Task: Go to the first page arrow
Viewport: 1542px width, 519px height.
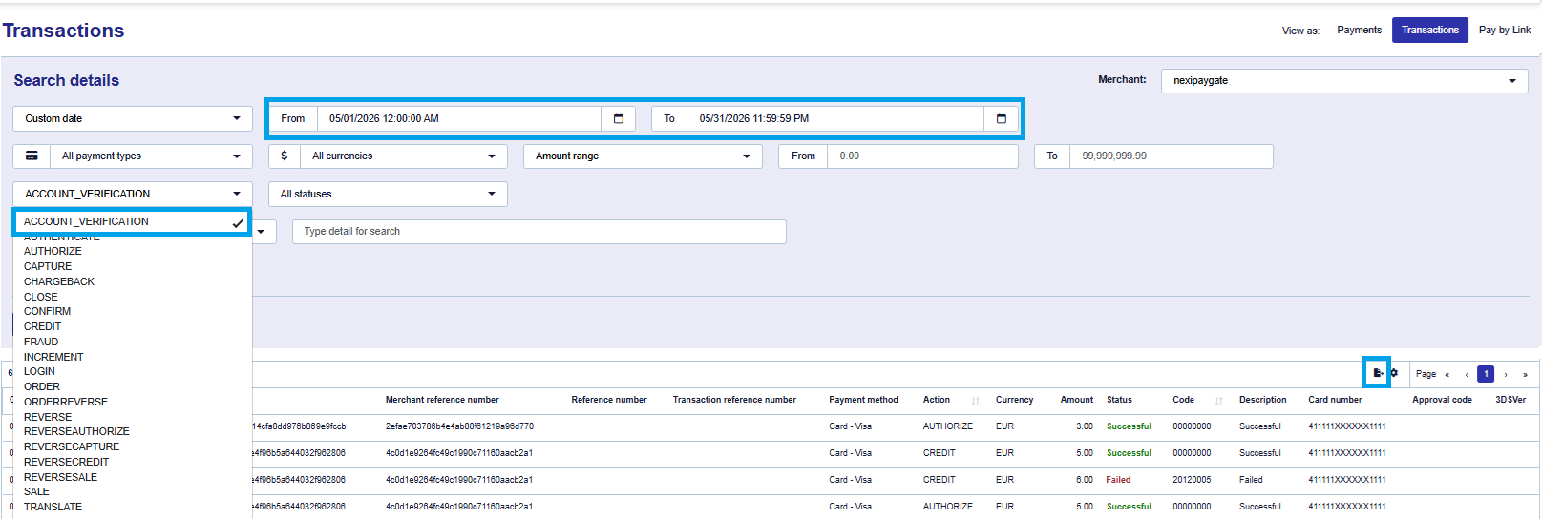Action: [x=1447, y=374]
